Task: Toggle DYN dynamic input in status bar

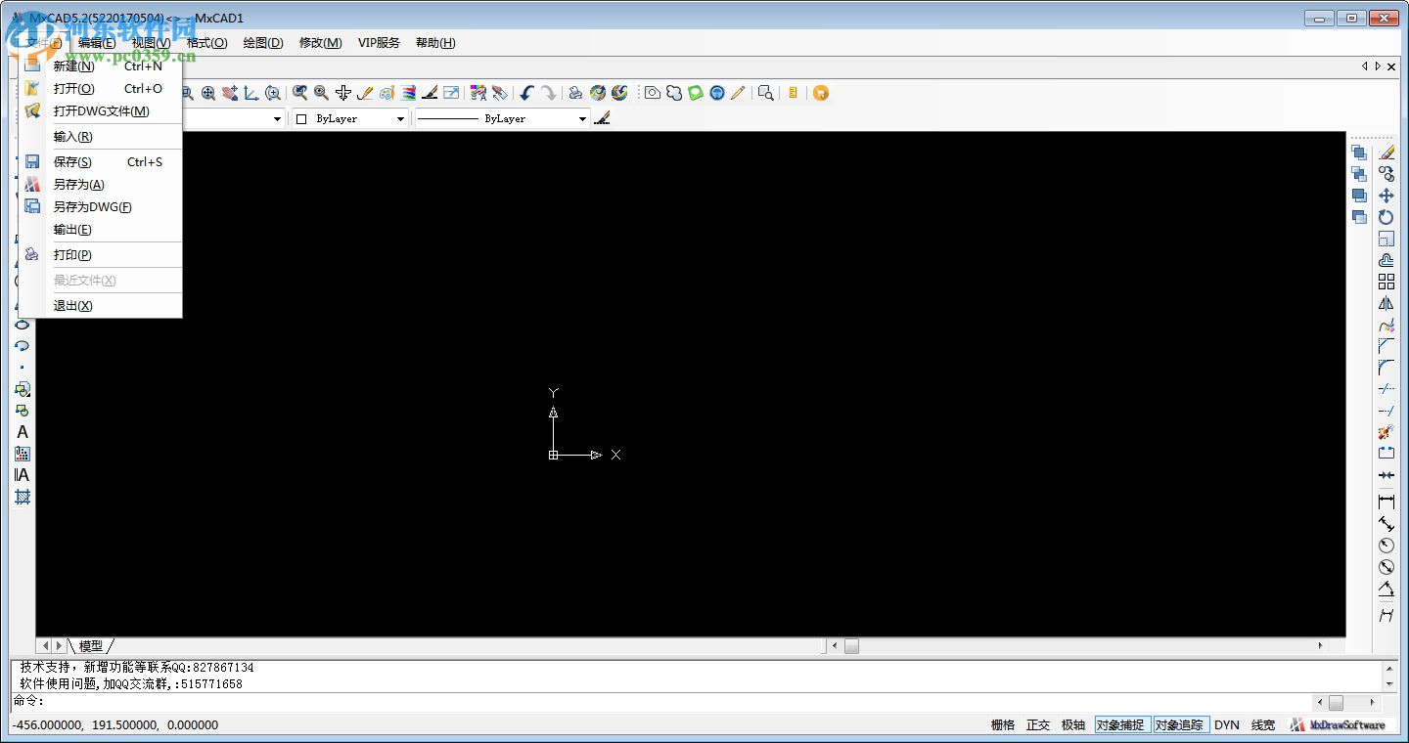Action: click(1227, 724)
